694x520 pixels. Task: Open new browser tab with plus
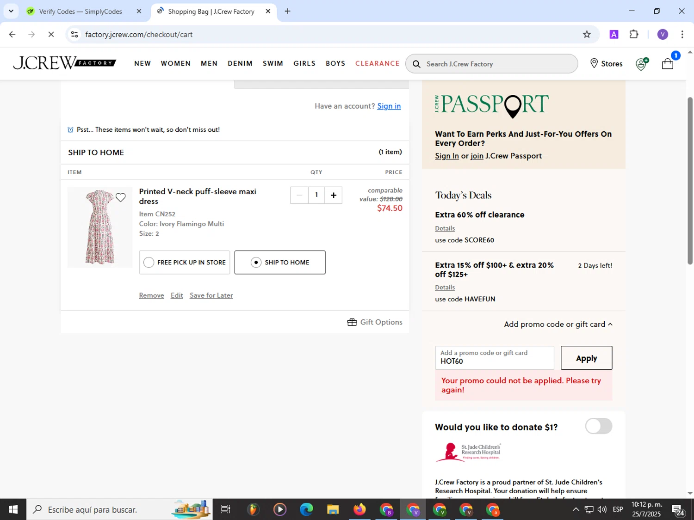pyautogui.click(x=287, y=11)
